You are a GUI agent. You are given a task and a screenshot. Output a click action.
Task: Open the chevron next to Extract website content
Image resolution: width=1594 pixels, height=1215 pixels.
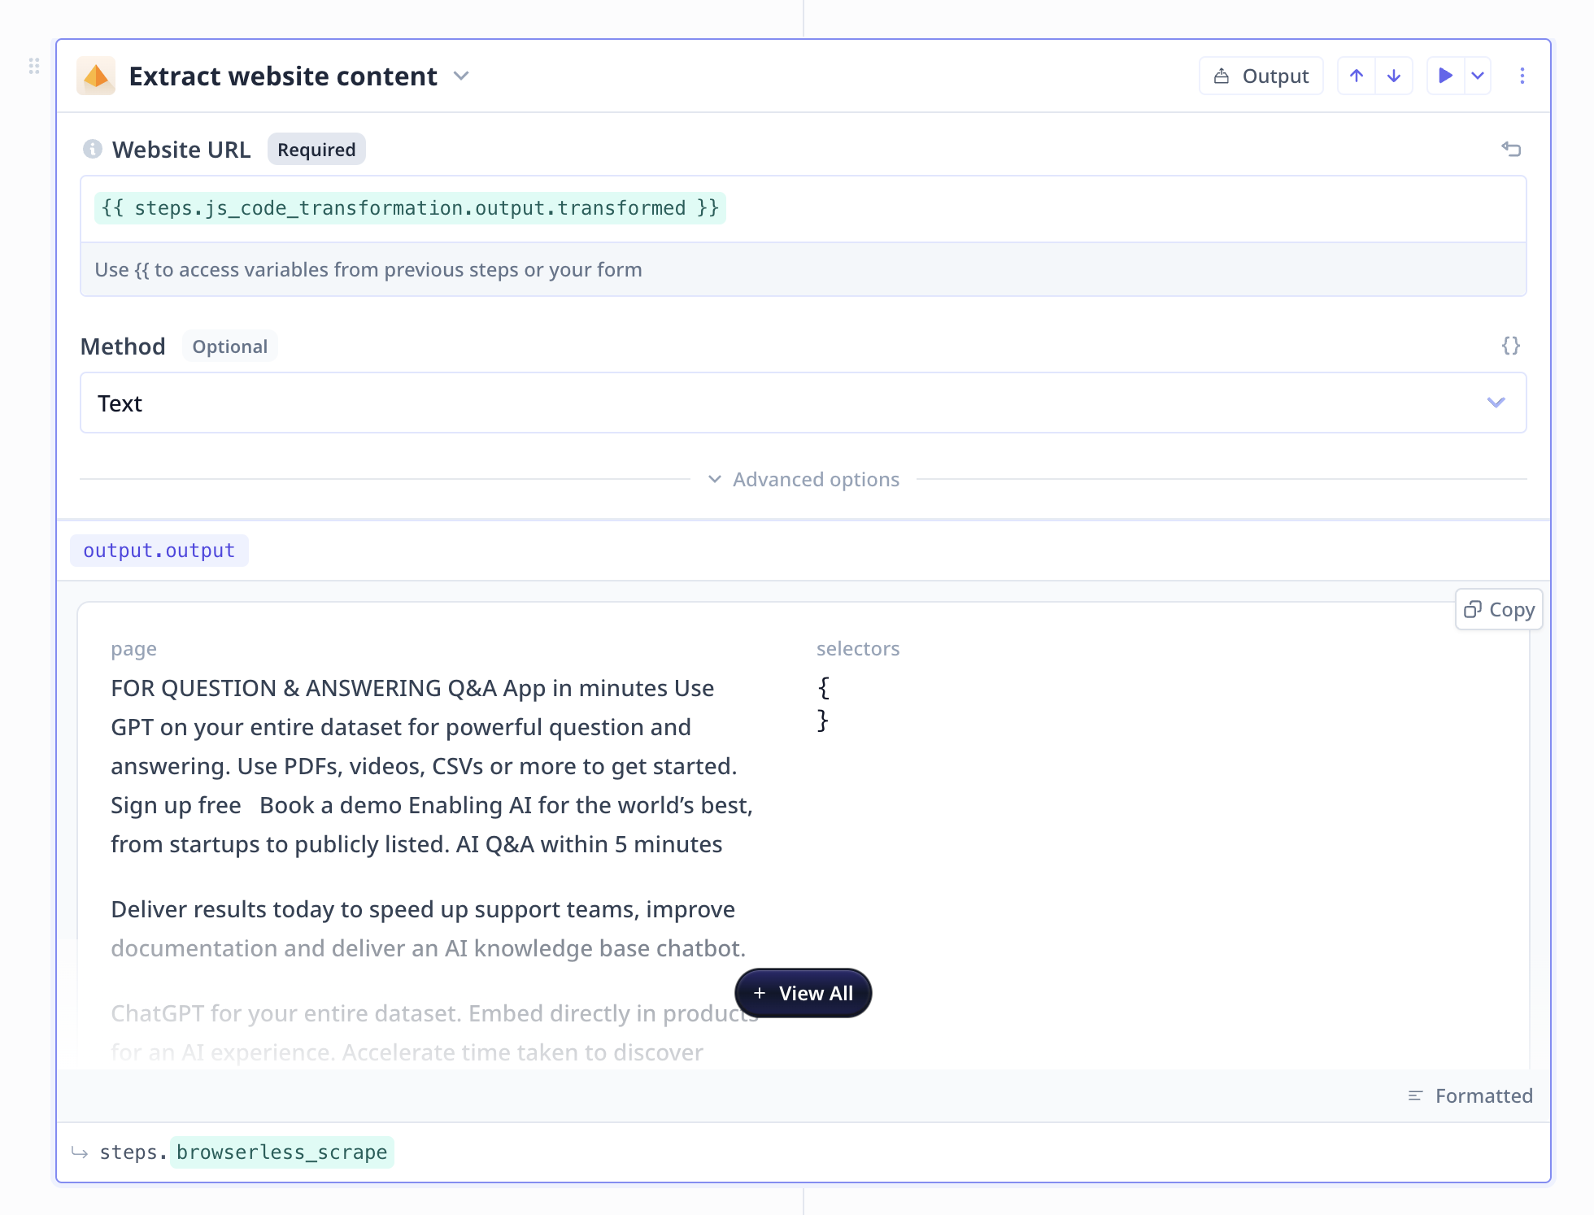pos(460,76)
